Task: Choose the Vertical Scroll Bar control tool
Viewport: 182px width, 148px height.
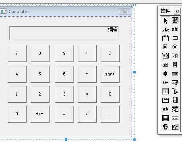Action: pyautogui.click(x=175, y=65)
